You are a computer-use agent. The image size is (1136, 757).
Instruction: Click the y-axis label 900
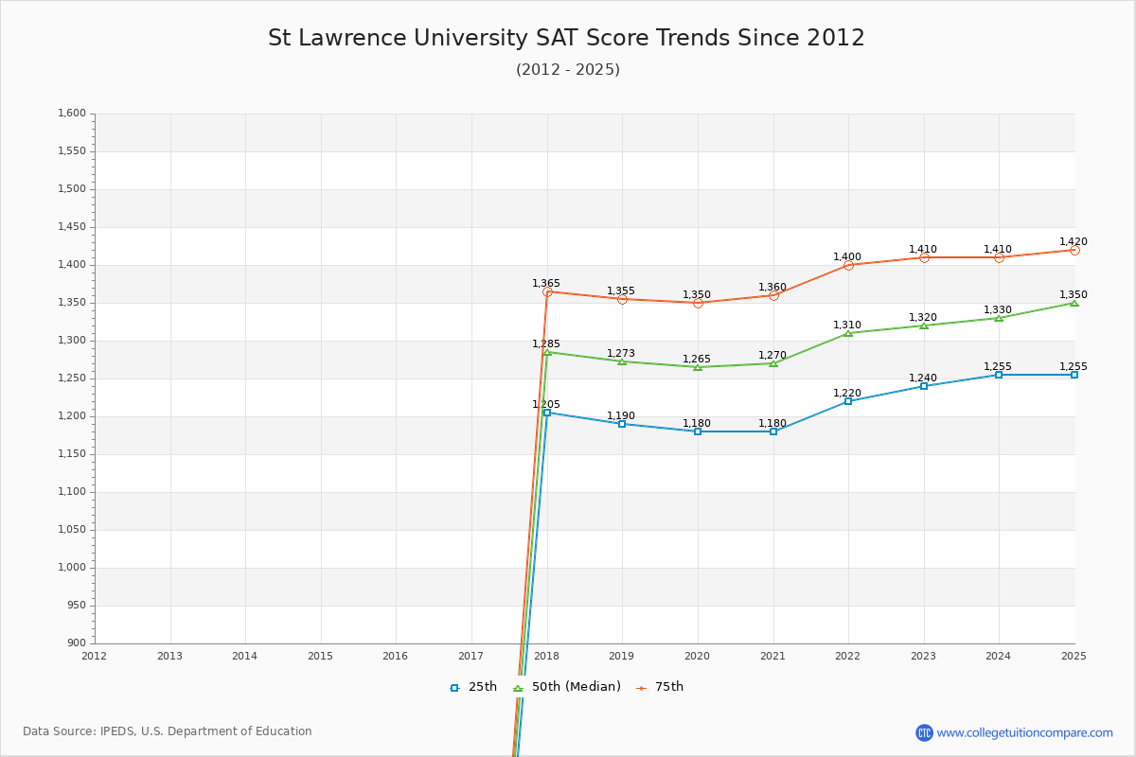click(x=77, y=643)
